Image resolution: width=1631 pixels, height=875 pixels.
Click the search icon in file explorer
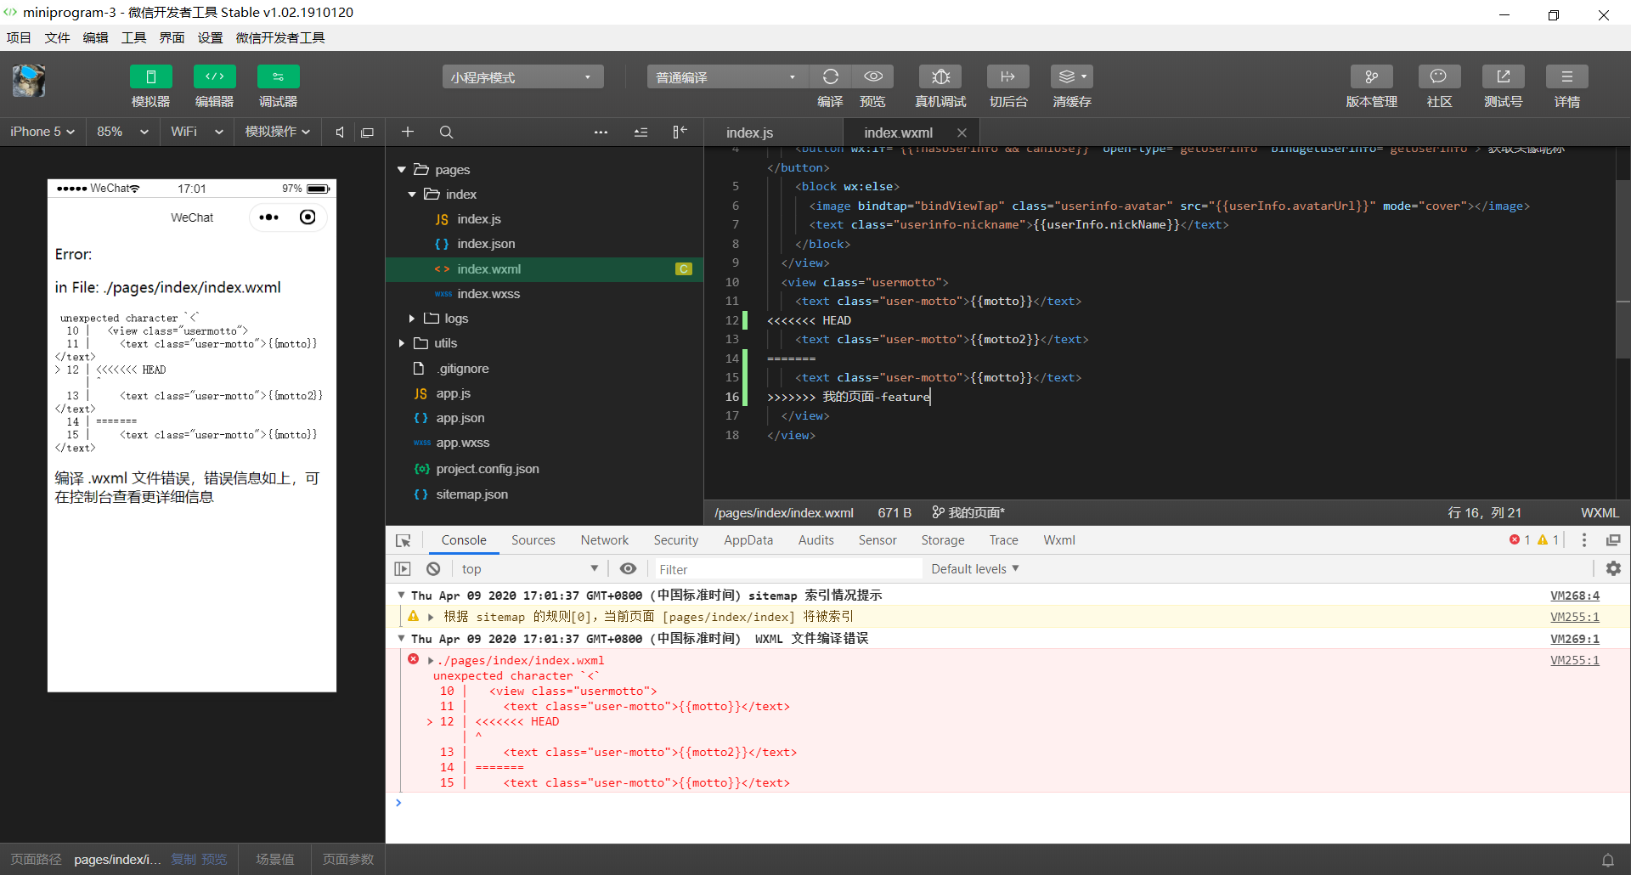point(446,133)
